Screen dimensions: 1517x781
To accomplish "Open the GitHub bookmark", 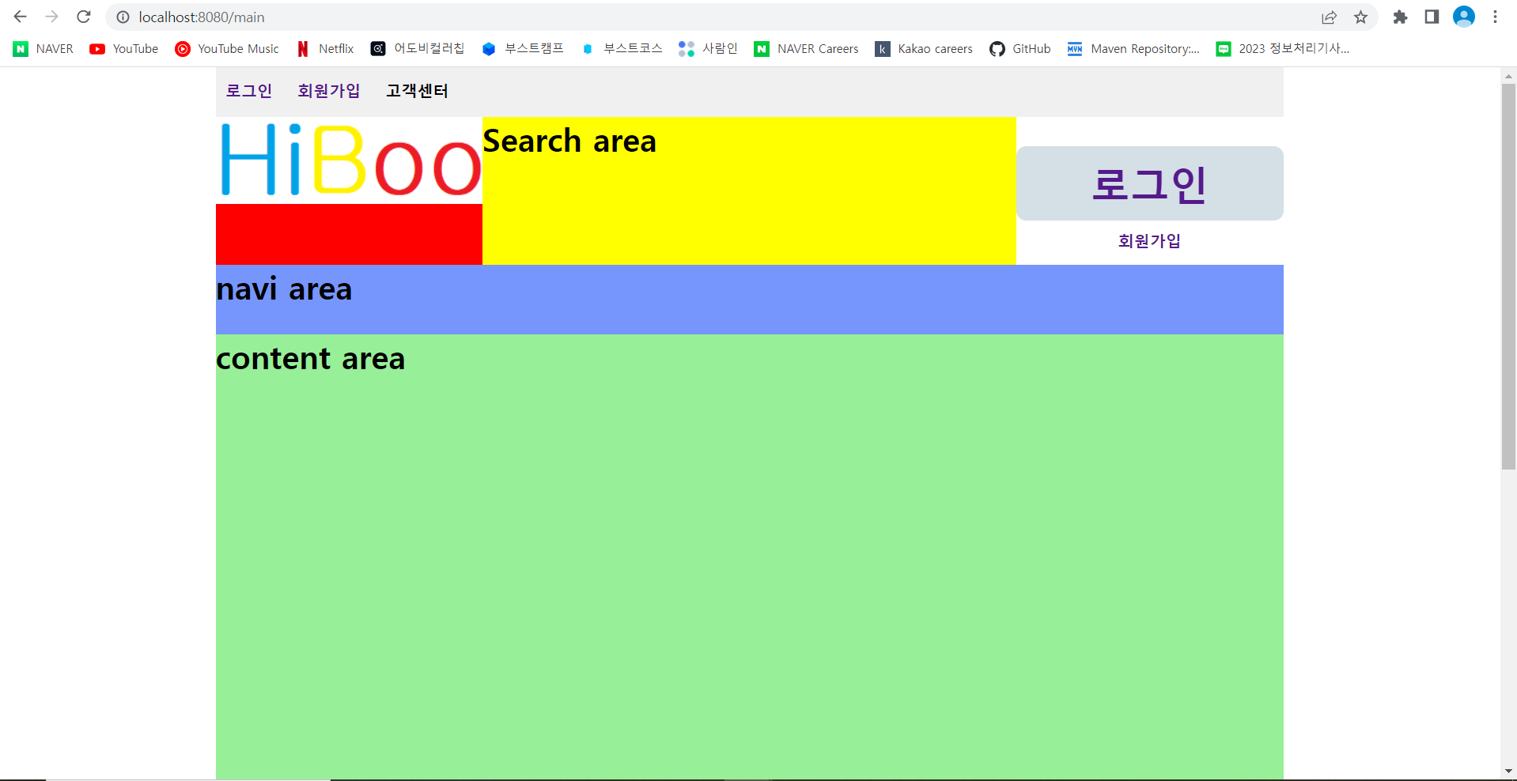I will [x=1020, y=49].
